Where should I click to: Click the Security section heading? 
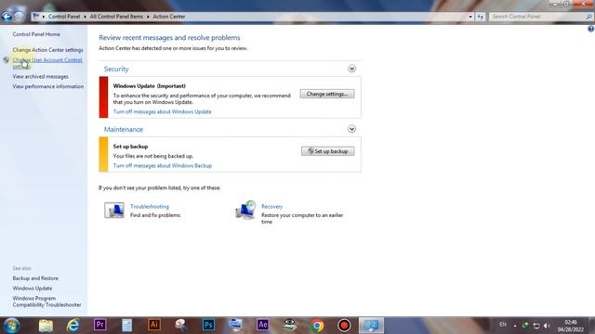(116, 69)
